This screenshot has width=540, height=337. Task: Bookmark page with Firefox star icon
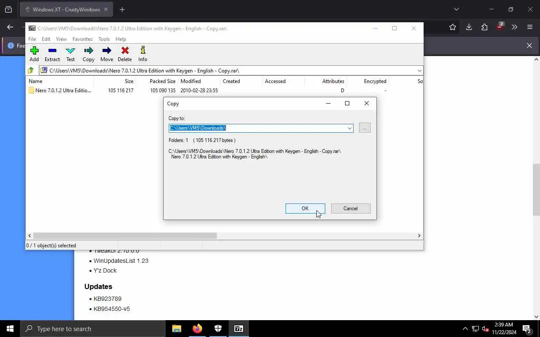coord(453,27)
